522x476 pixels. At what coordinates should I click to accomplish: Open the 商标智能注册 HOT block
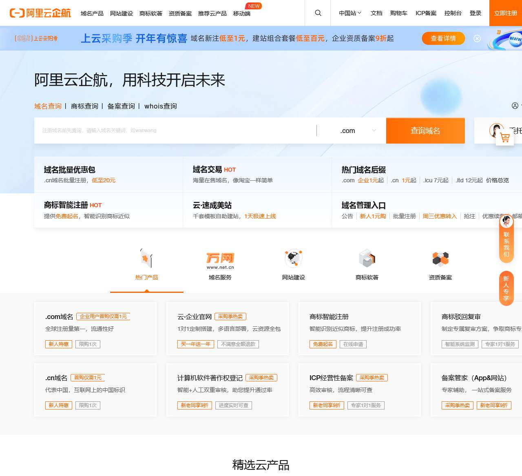(x=108, y=210)
